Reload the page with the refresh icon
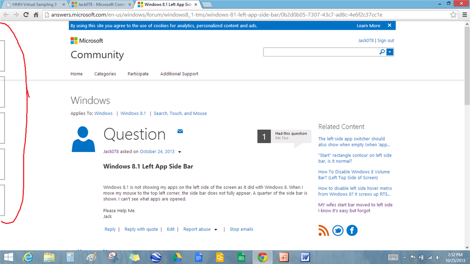 click(26, 15)
